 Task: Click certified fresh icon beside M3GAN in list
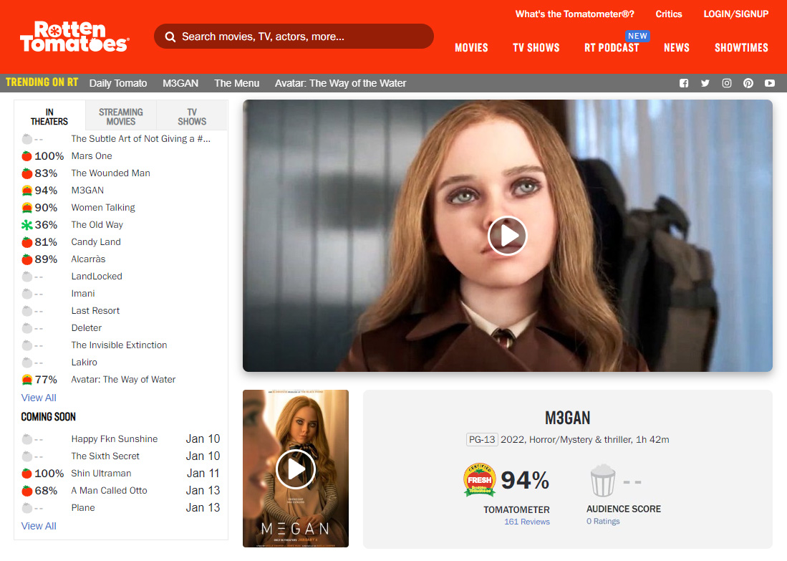click(27, 191)
